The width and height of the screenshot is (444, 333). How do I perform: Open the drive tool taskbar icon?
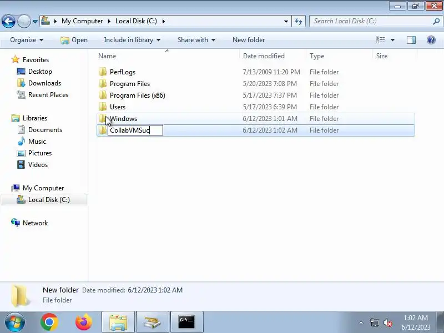[152, 322]
